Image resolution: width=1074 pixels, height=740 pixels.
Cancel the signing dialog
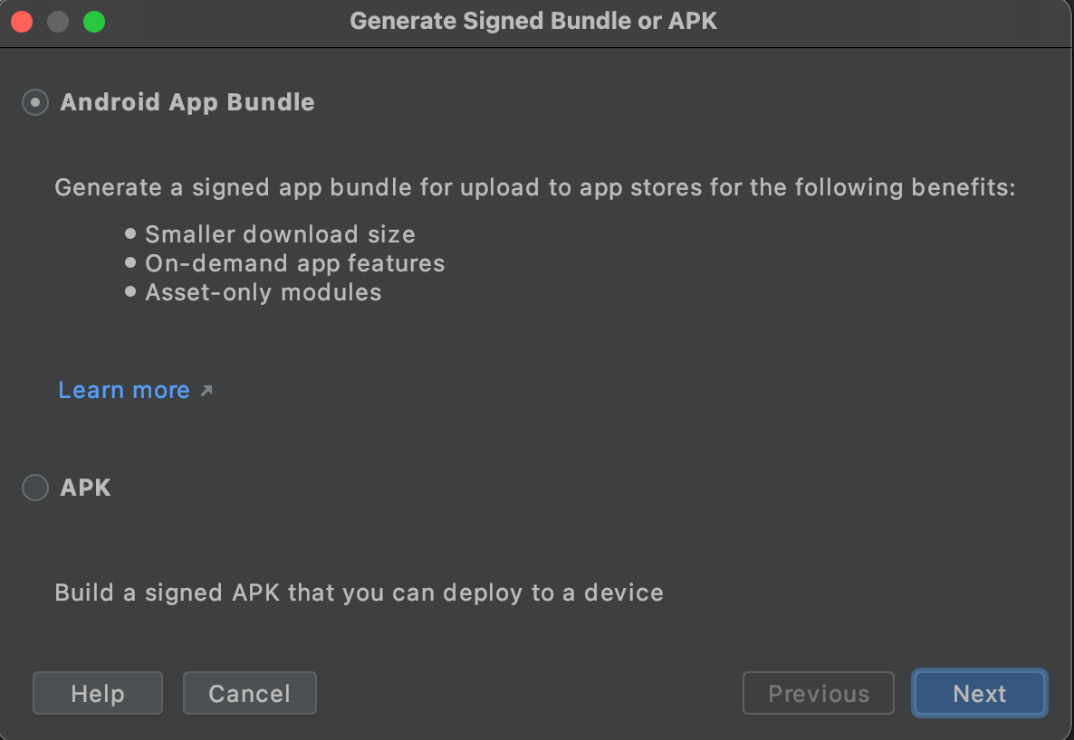point(249,694)
